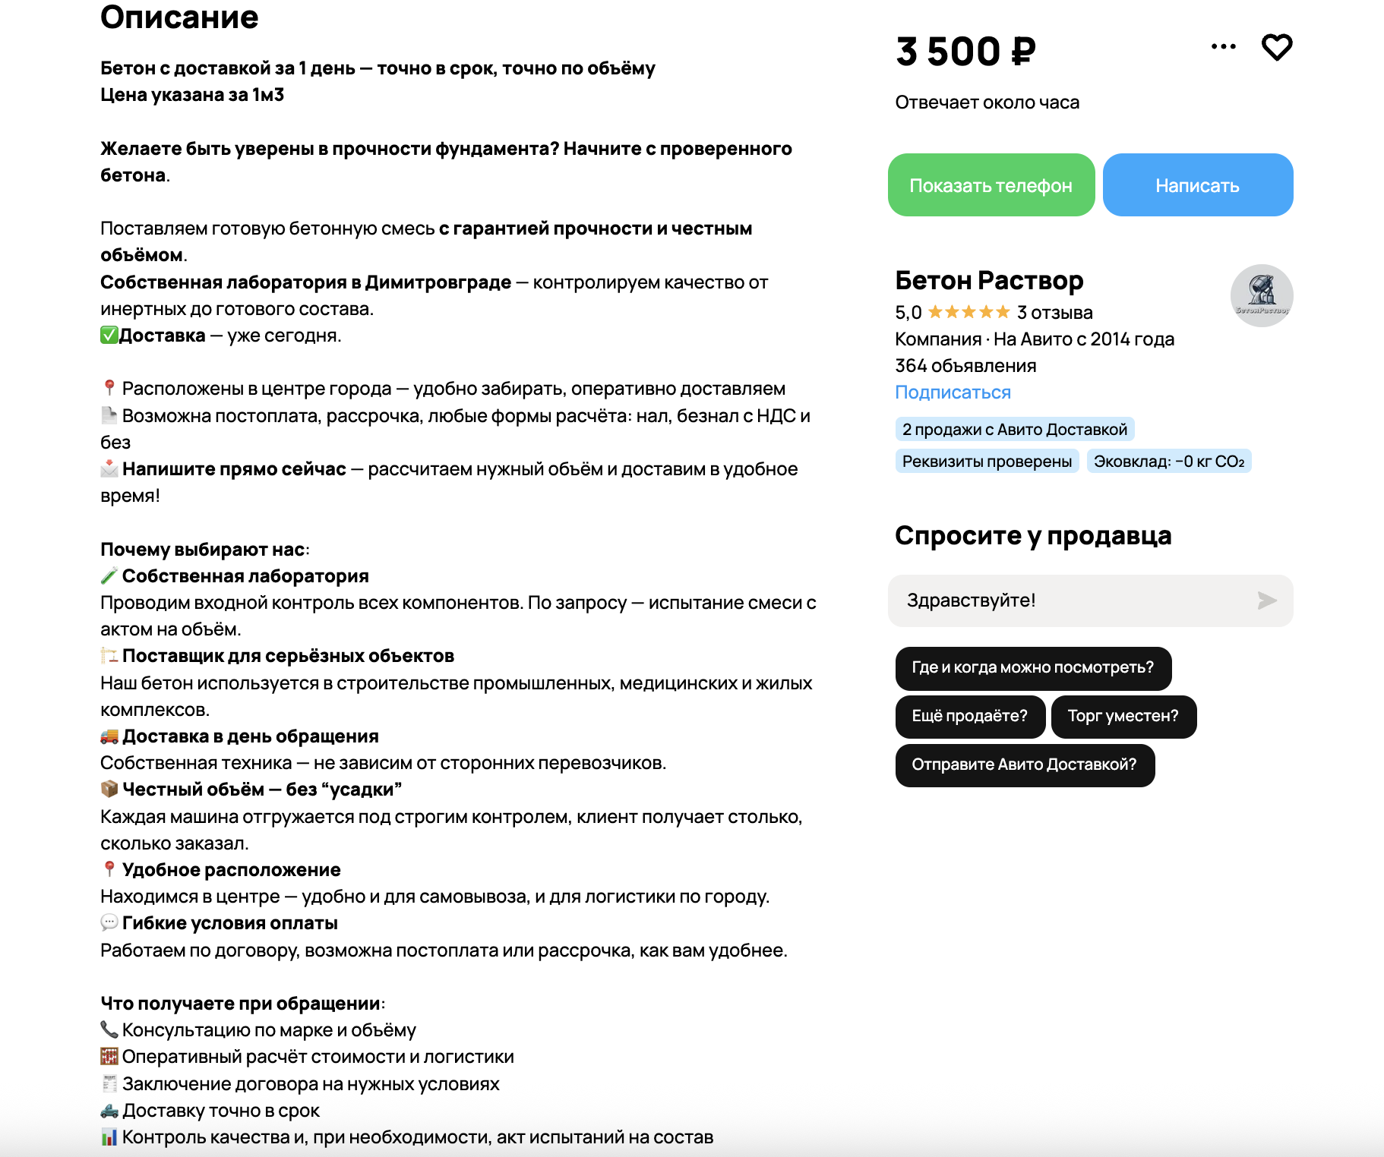The image size is (1384, 1157).
Task: Select 'Где и когда можно посмотреть?' quick question
Action: pos(1033,668)
